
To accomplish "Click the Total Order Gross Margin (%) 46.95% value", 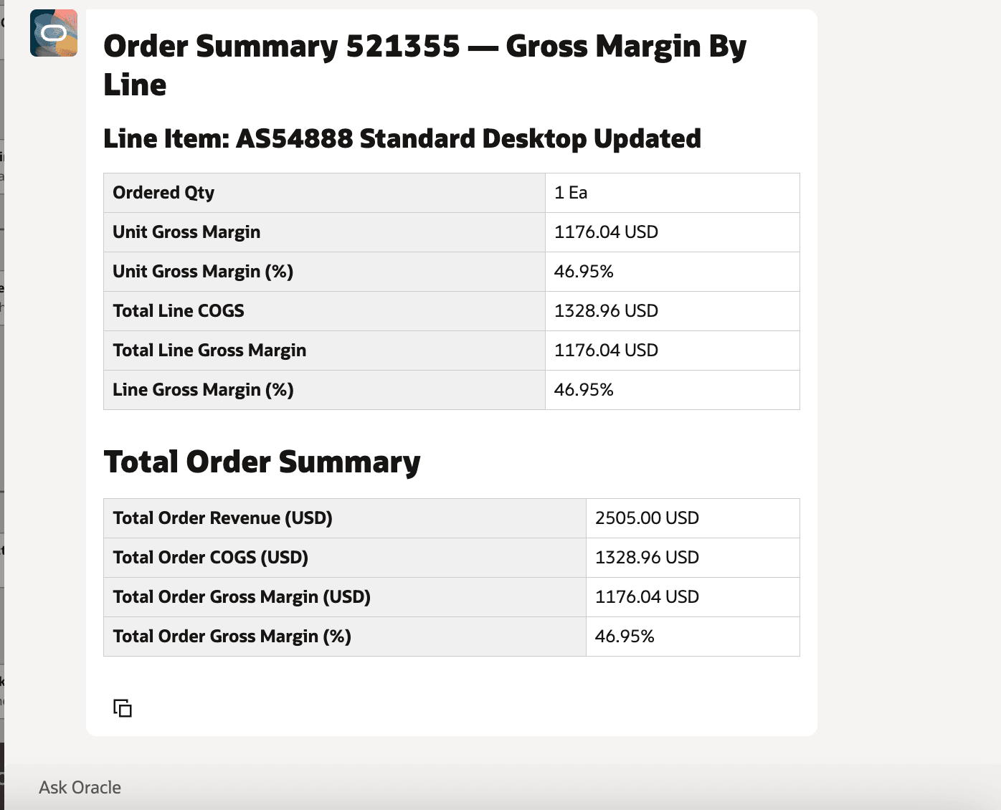I will [625, 637].
